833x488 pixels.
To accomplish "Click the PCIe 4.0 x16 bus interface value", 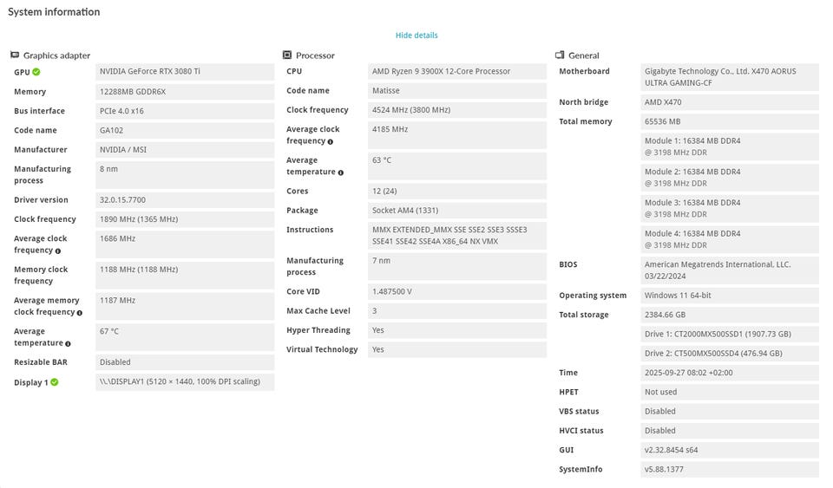I will [185, 111].
